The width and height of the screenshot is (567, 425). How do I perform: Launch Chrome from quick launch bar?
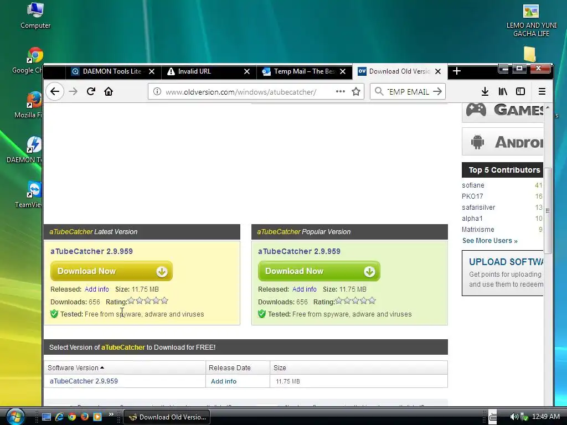72,417
